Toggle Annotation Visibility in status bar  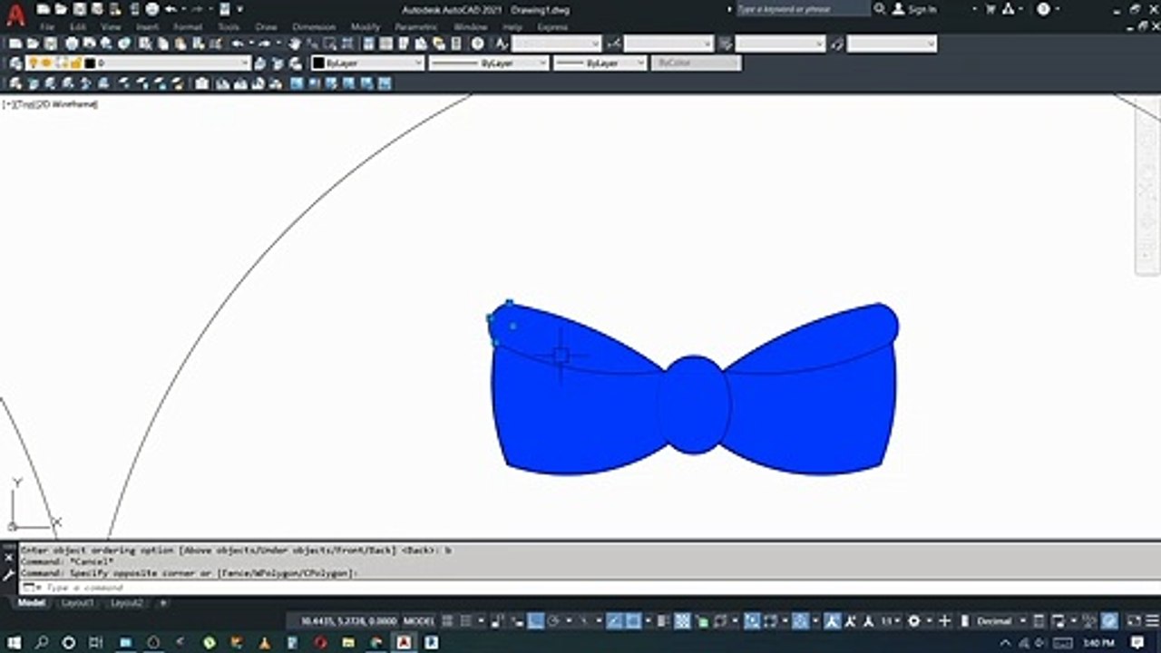832,621
